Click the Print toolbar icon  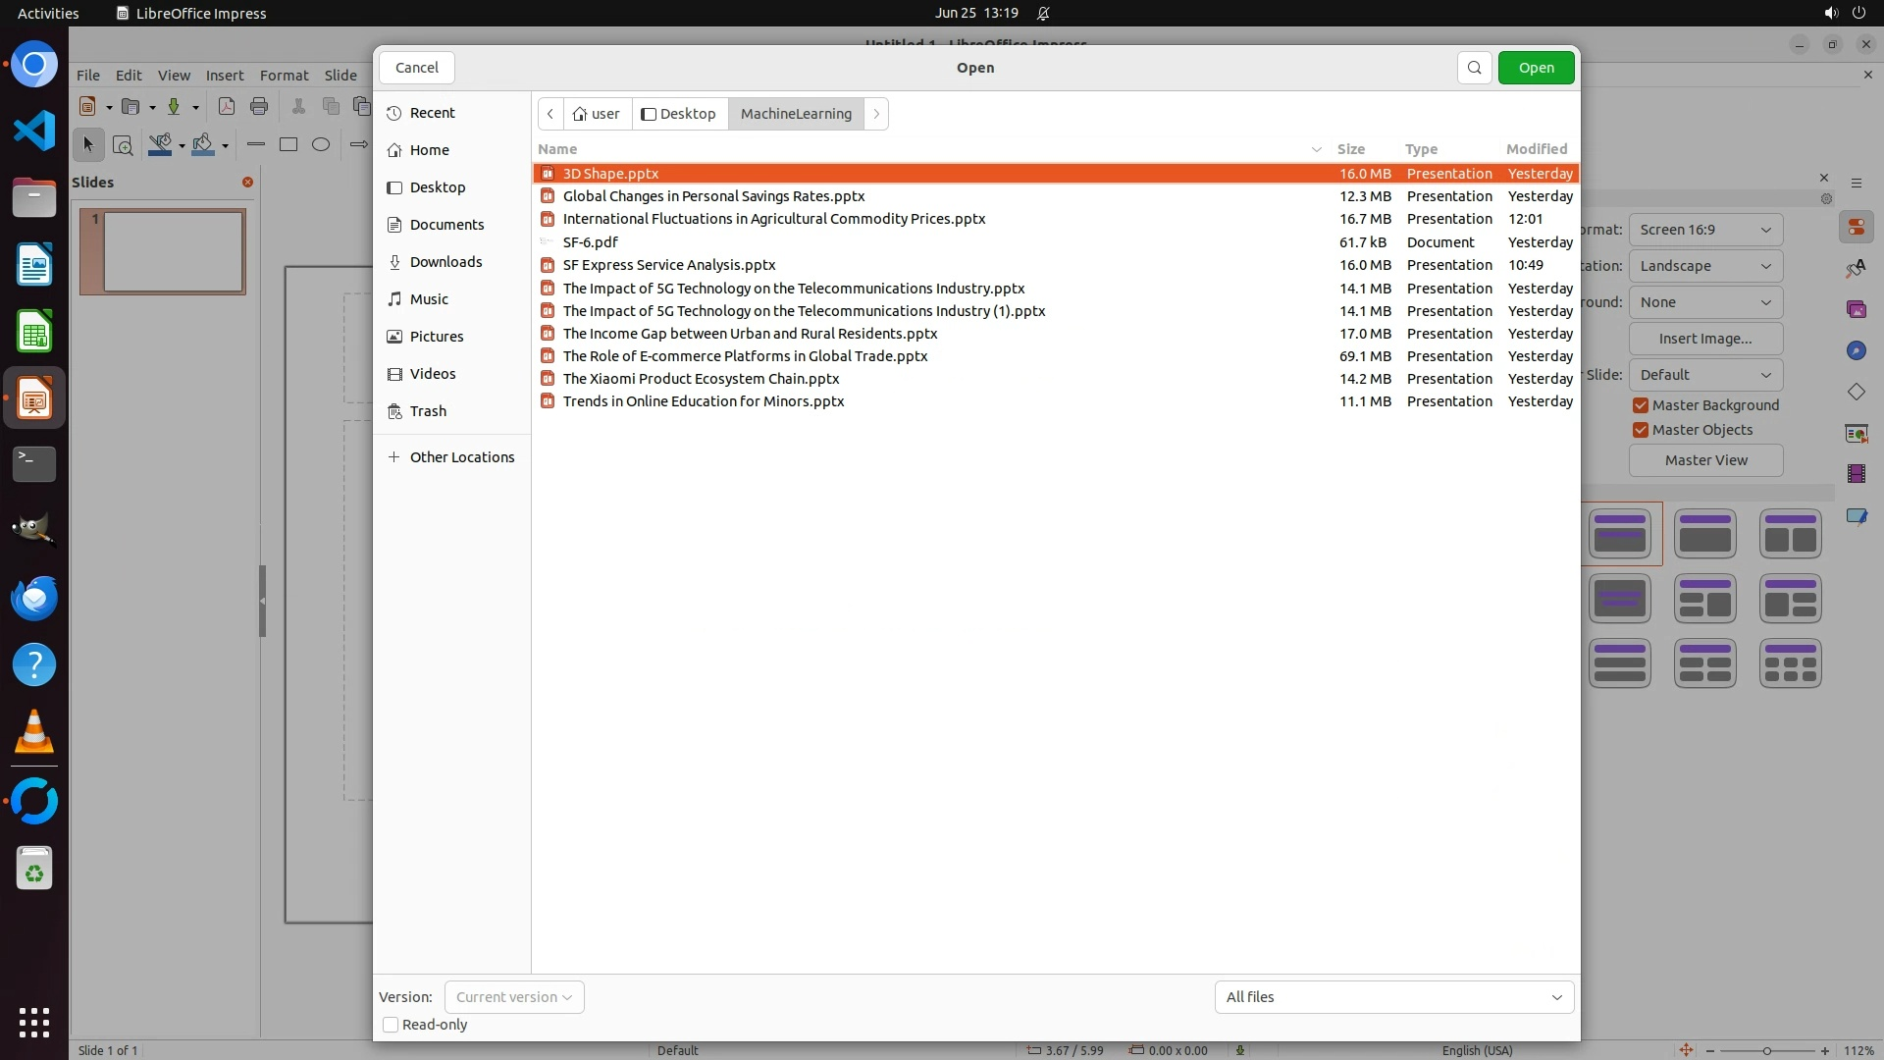pos(259,106)
